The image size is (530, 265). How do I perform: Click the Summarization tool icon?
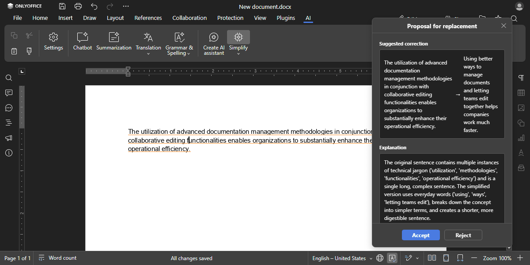114,38
